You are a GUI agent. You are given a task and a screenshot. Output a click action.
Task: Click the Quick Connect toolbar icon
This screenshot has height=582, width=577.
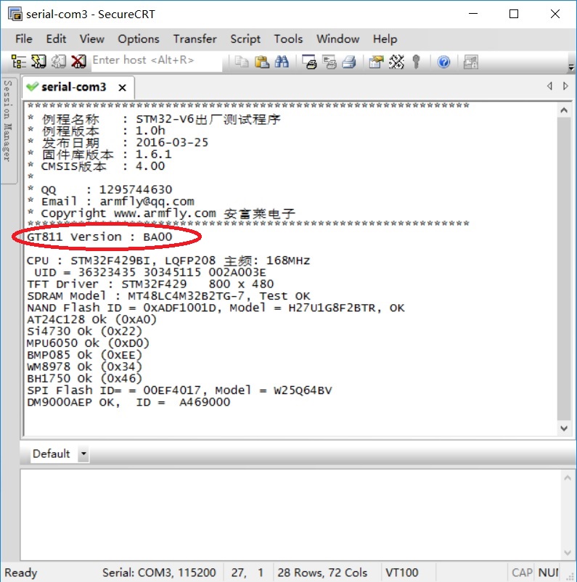(38, 61)
